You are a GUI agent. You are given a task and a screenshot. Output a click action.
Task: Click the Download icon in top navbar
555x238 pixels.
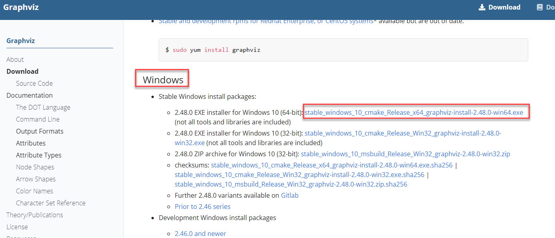click(x=482, y=7)
